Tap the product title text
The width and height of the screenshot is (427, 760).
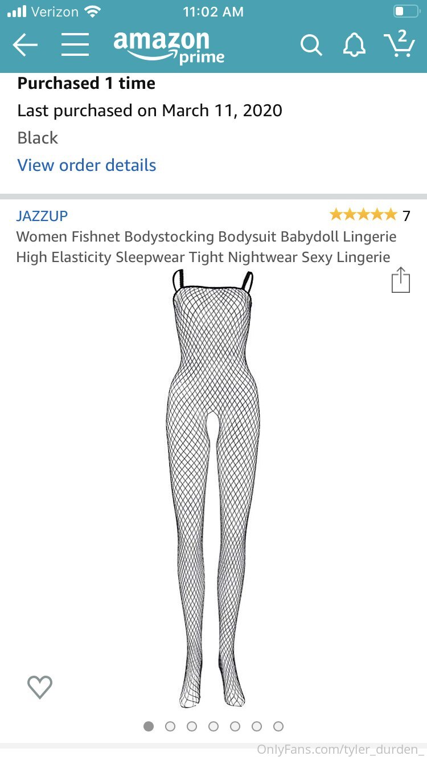pos(206,247)
